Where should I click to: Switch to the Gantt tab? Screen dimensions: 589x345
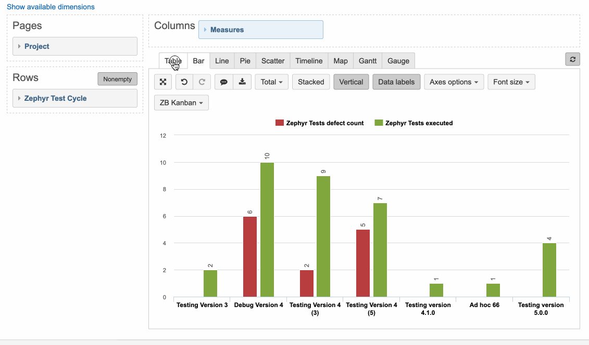[x=367, y=61]
